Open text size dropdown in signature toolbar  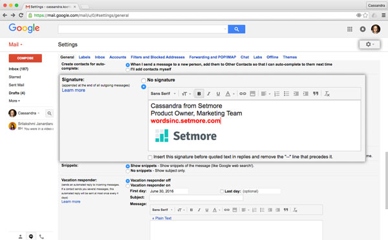coord(186,94)
